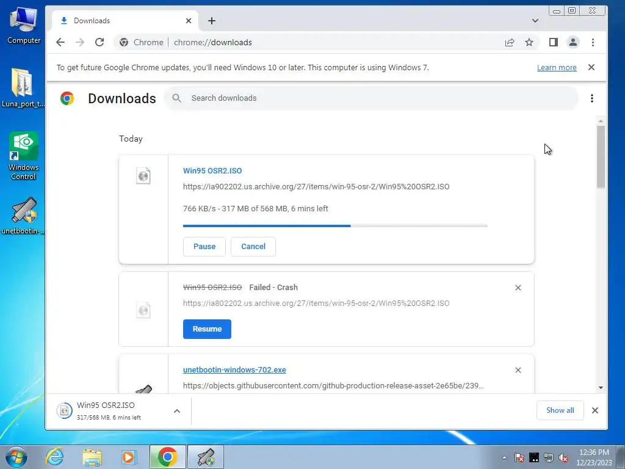The width and height of the screenshot is (625, 469).
Task: Select the Windows Control desktop shortcut
Action: [24, 156]
